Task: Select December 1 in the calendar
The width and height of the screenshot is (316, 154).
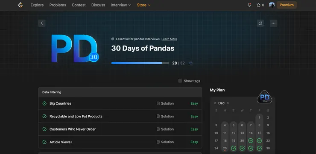Action: [x=259, y=117]
